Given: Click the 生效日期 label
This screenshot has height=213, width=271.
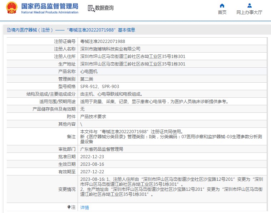Looking at the screenshot, I should pos(67,164).
